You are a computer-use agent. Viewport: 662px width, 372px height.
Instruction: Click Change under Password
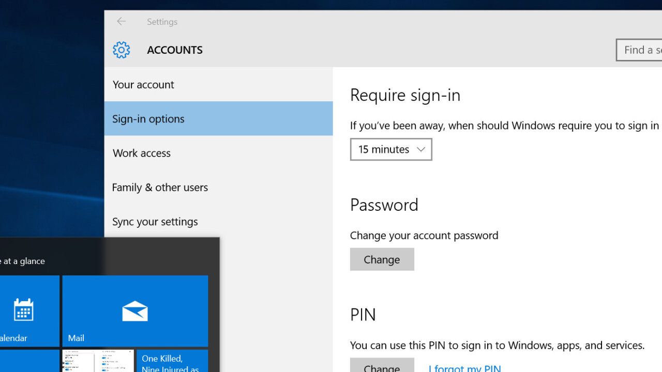382,259
